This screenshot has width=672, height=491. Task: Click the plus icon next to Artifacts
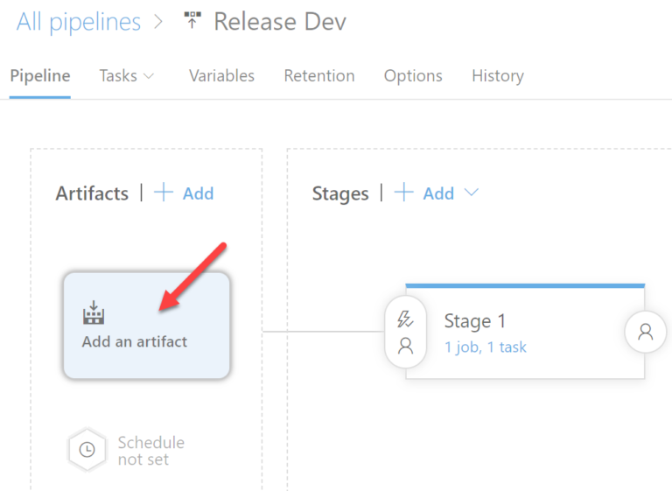[164, 193]
